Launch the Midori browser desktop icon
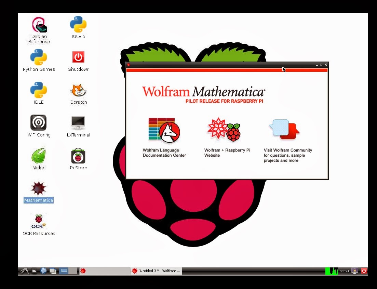This screenshot has height=289, width=377. (39, 159)
